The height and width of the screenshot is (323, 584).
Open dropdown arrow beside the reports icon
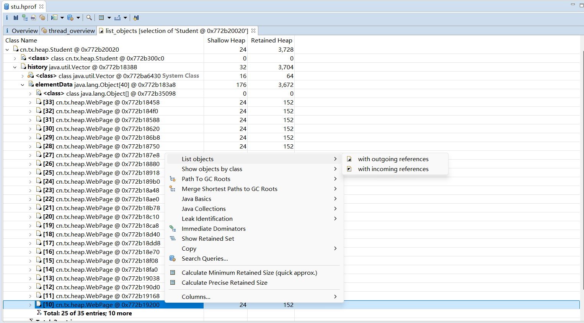62,18
